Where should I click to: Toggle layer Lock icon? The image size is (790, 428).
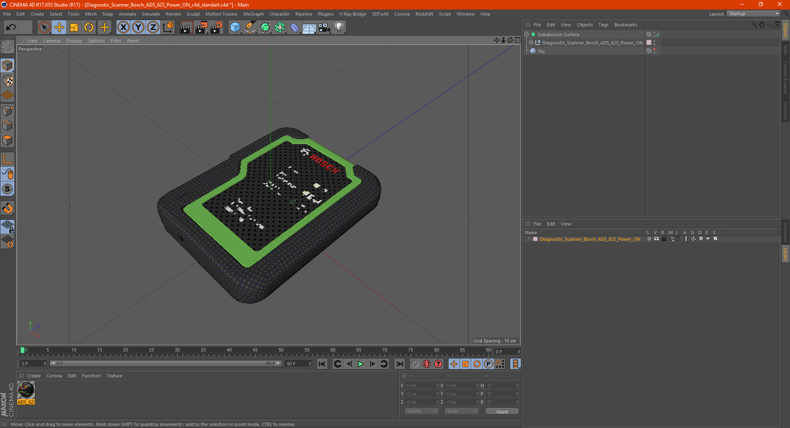678,239
